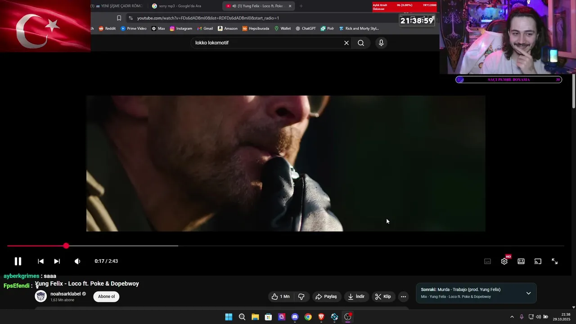The width and height of the screenshot is (576, 324).
Task: Open the ChatGPT bookmark
Action: [x=306, y=28]
